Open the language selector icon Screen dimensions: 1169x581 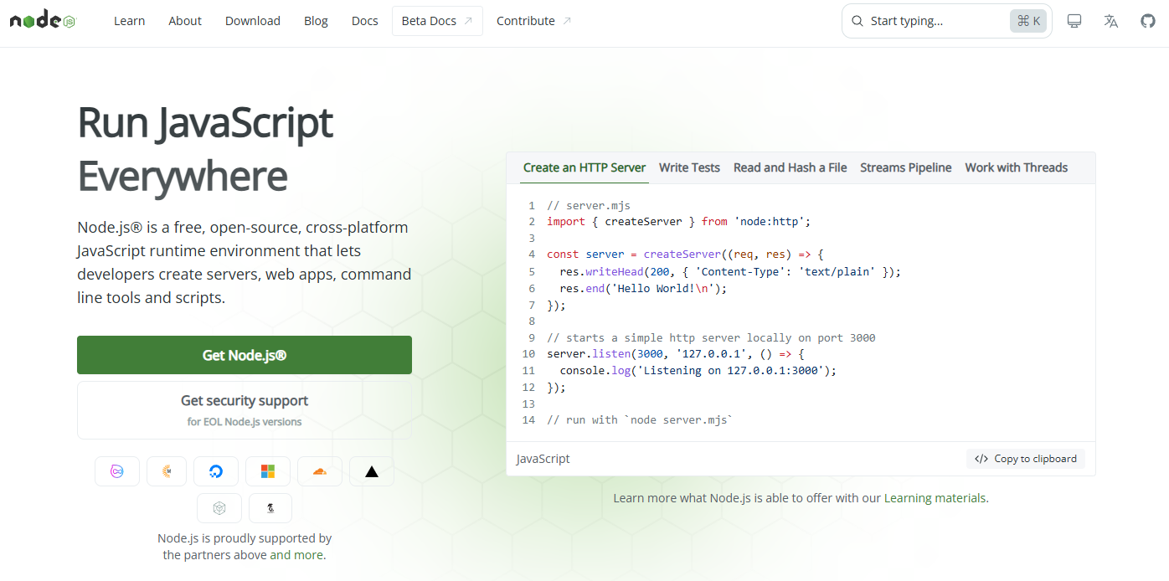[x=1111, y=21]
